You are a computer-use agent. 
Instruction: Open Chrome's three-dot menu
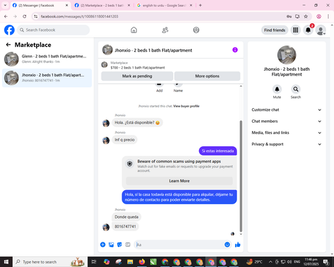[328, 17]
